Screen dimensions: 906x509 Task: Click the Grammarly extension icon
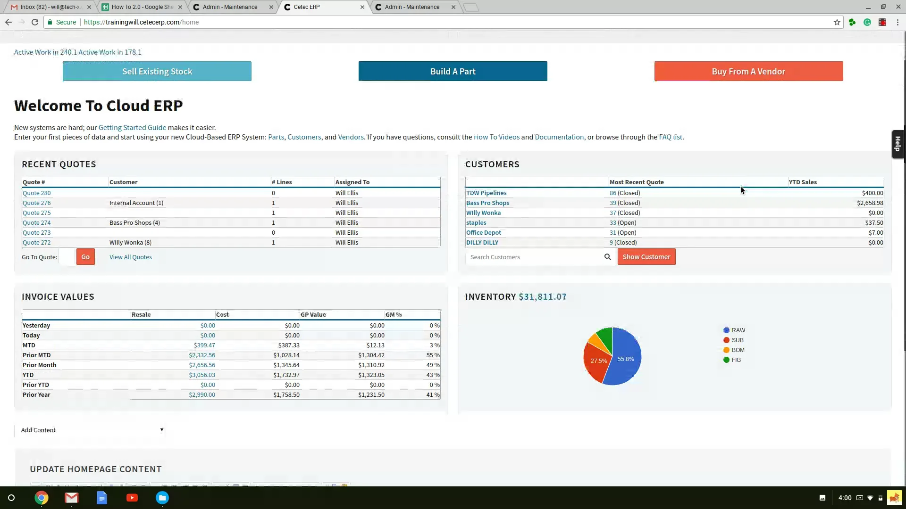coord(868,22)
